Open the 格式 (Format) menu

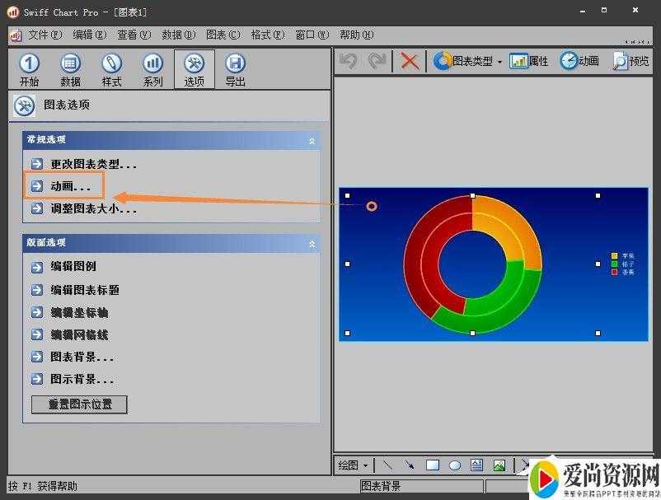pos(267,35)
